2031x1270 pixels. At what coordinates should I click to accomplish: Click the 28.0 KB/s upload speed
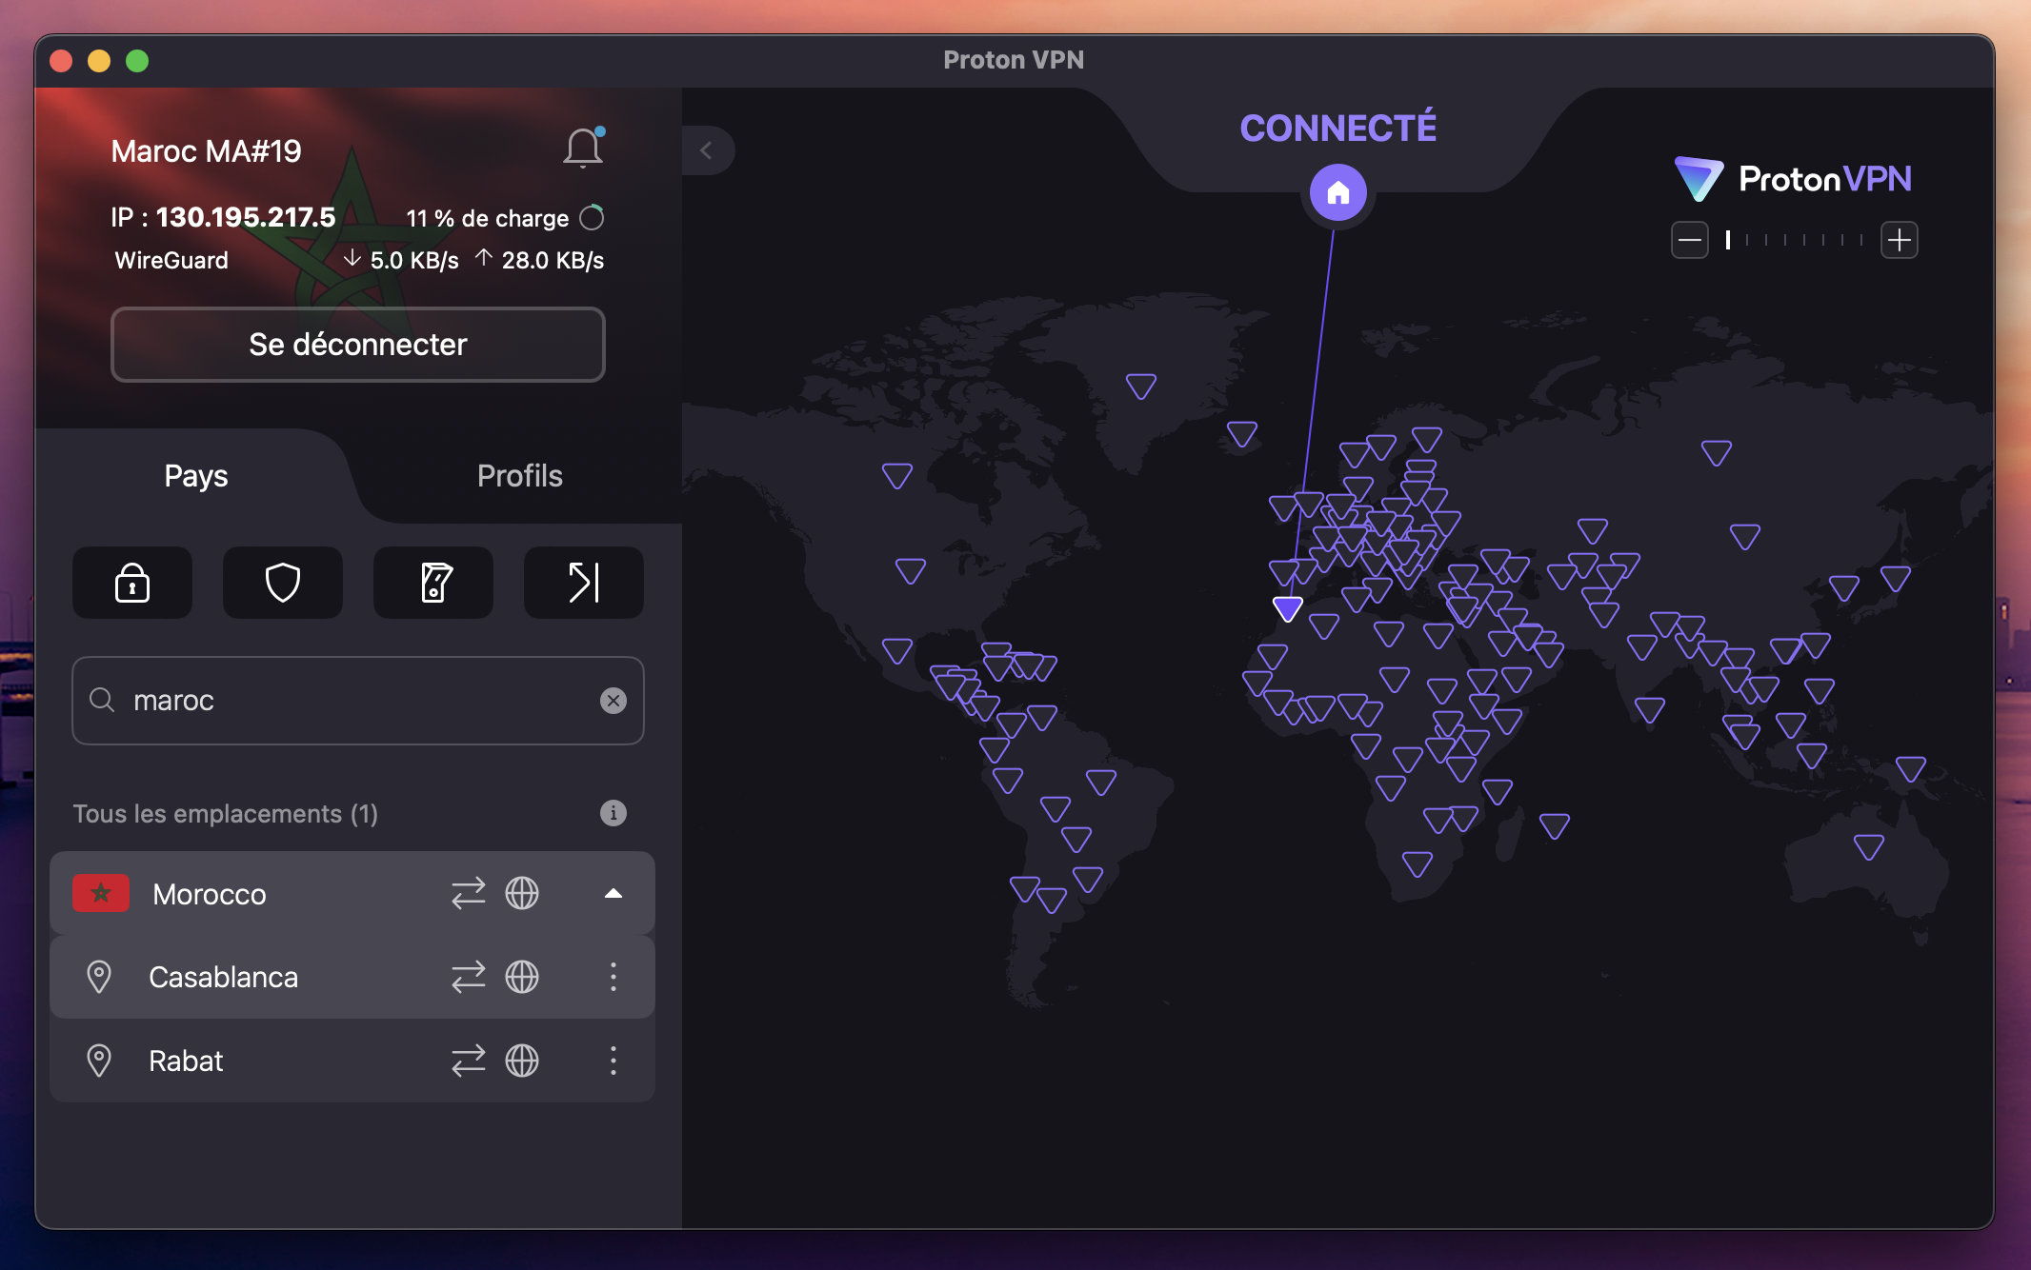tap(553, 260)
